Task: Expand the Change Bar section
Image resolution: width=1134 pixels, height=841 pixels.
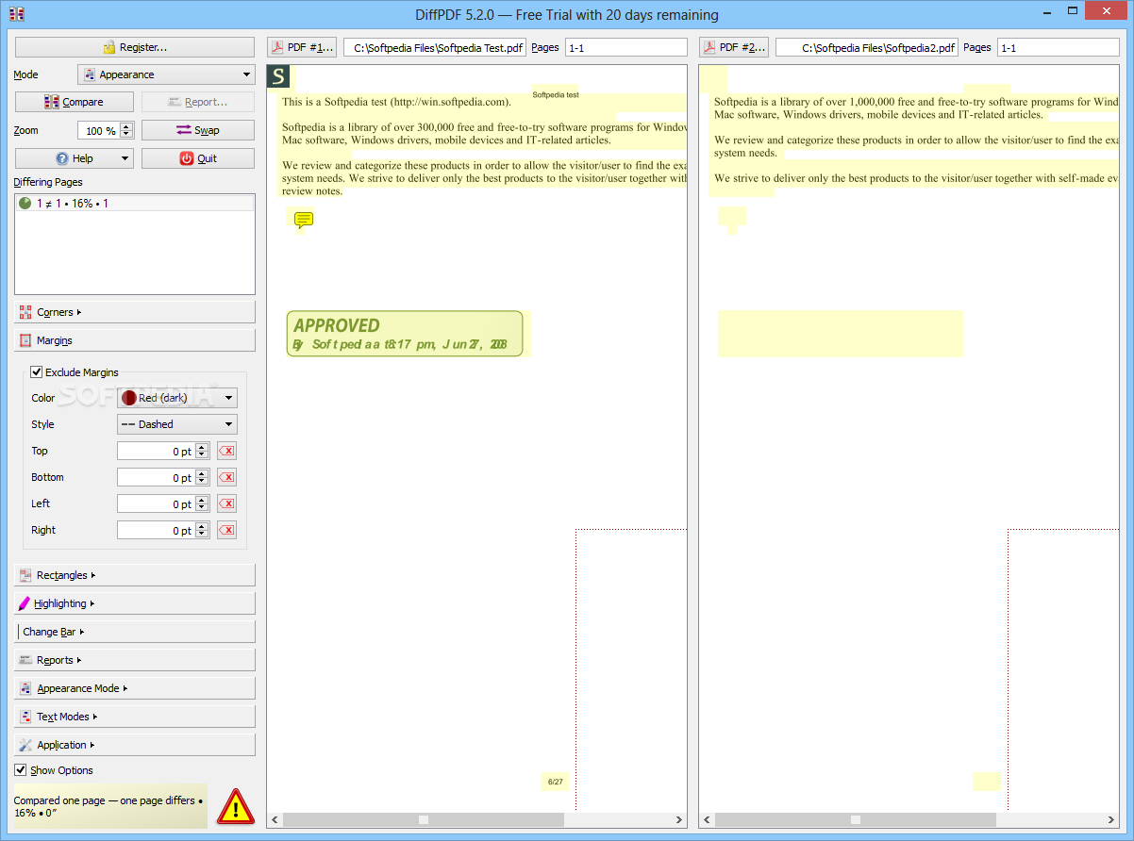Action: 135,632
